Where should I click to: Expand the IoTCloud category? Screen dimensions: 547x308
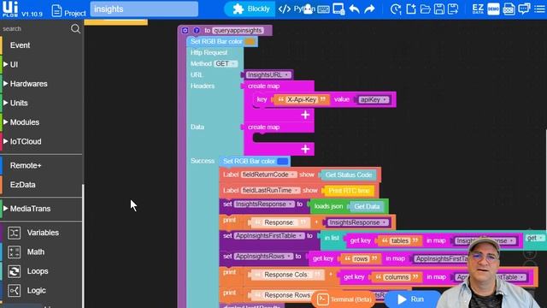click(26, 141)
